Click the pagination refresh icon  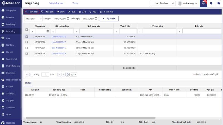(x=68, y=74)
